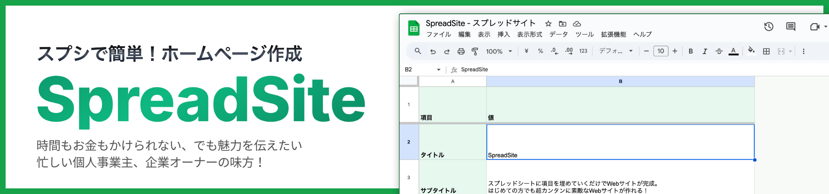Open the comments panel icon

[791, 27]
